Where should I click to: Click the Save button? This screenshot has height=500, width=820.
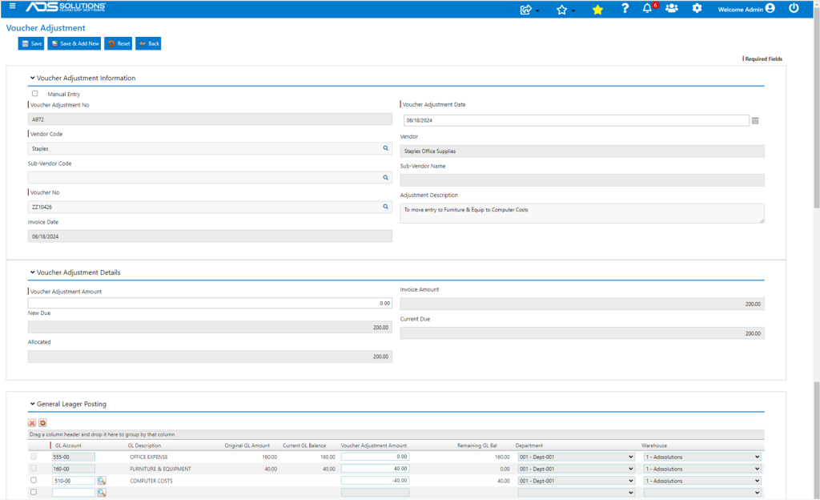tap(31, 43)
